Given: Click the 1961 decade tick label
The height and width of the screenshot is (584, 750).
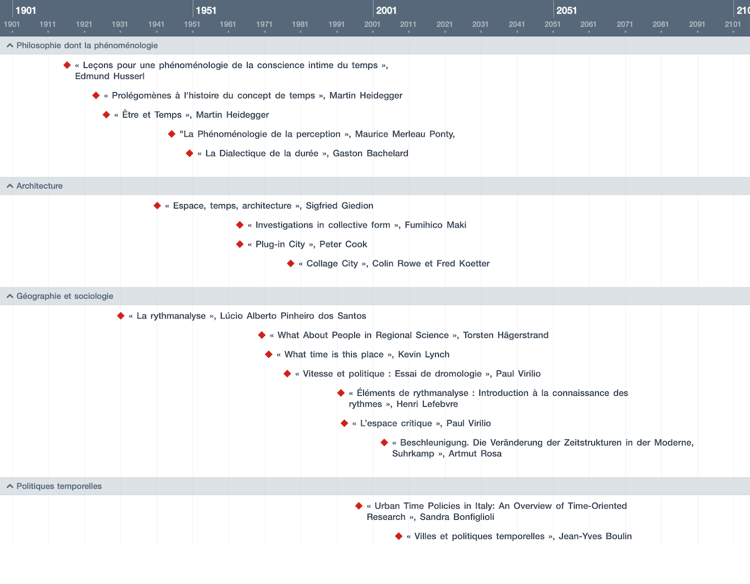Looking at the screenshot, I should coord(228,24).
